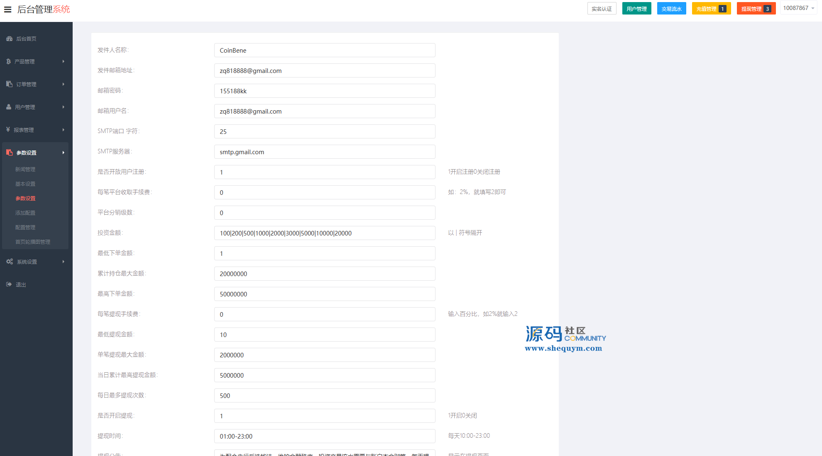Open 提现管理 button with badge 3
This screenshot has width=822, height=456.
click(756, 9)
